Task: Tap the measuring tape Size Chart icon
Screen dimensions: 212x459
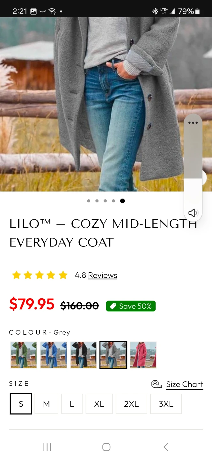Action: click(x=157, y=384)
